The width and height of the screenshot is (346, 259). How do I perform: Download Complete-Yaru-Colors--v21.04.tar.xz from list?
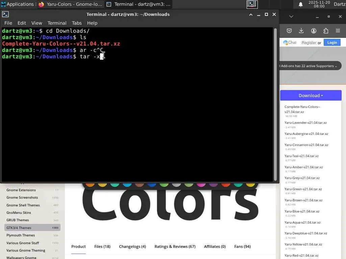tap(302, 109)
